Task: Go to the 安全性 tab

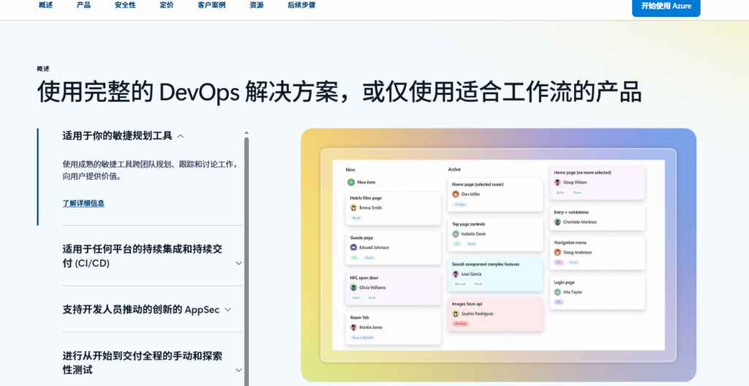Action: pos(125,5)
